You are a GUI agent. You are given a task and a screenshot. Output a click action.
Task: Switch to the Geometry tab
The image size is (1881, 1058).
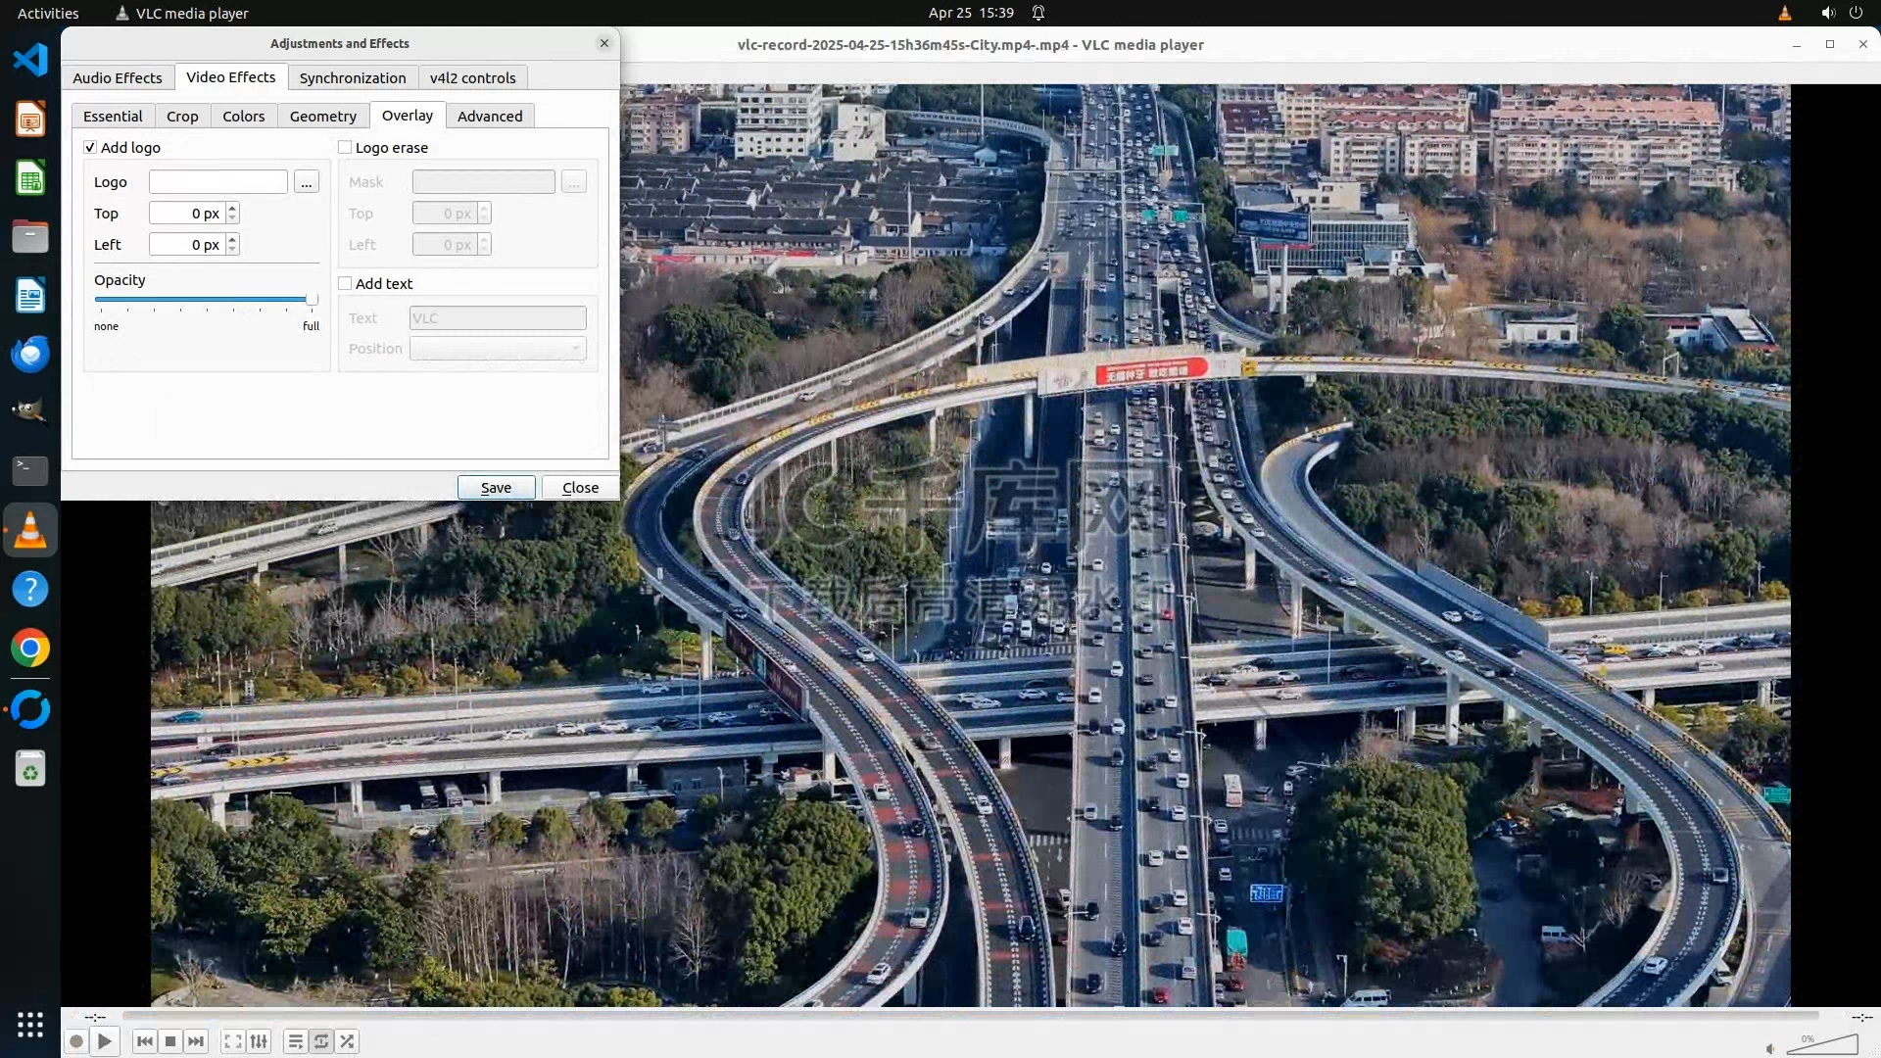(322, 117)
